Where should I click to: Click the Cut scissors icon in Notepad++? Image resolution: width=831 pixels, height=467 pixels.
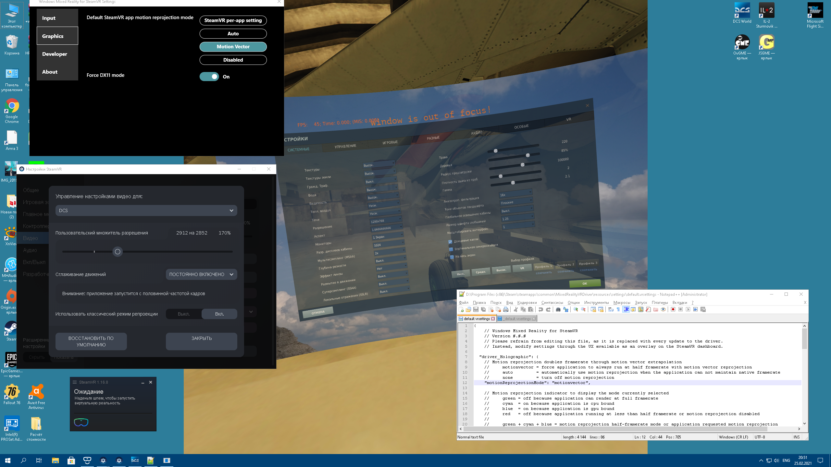click(516, 309)
